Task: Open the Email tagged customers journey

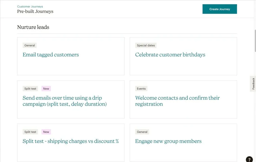Action: (x=51, y=55)
